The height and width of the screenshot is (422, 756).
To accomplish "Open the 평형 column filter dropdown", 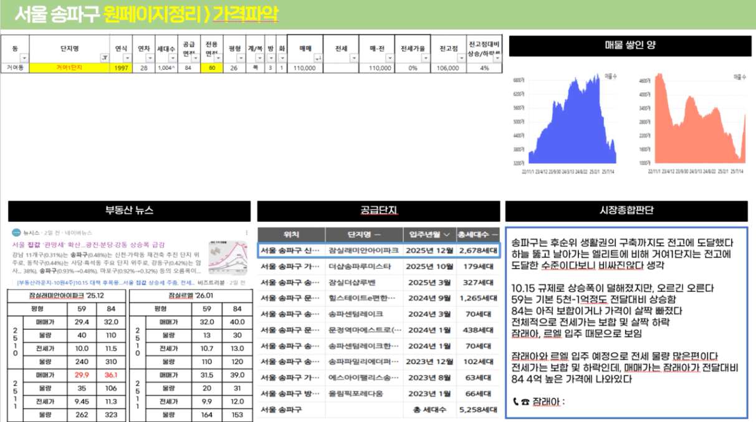I will point(241,58).
